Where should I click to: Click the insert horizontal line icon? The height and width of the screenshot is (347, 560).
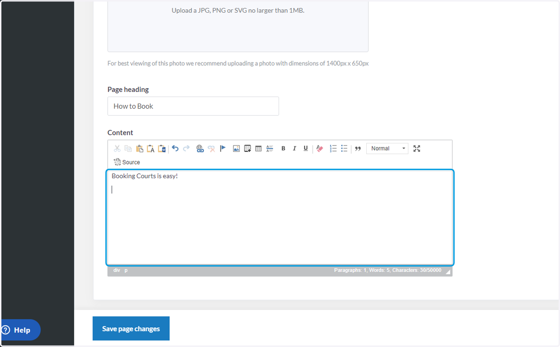[x=270, y=148]
